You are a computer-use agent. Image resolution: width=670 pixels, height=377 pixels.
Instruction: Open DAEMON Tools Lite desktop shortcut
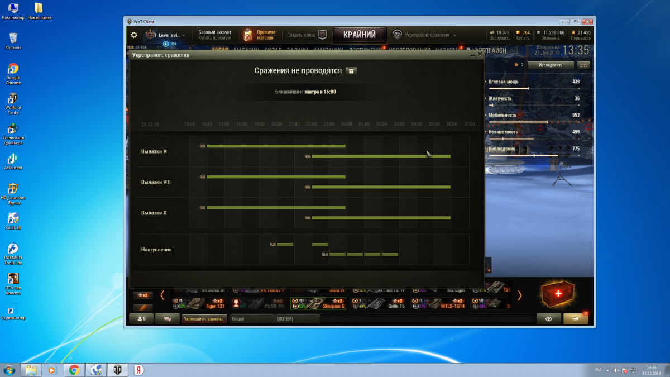coord(13,254)
